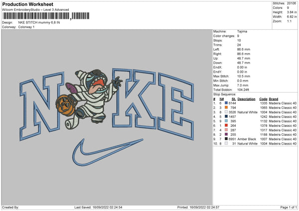Click the Brand column header
Screen dimensions: 299x211
pos(274,99)
